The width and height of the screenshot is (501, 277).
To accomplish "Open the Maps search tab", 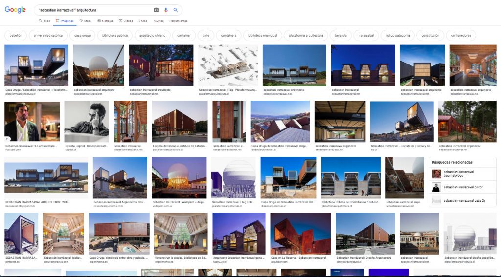I will [85, 21].
